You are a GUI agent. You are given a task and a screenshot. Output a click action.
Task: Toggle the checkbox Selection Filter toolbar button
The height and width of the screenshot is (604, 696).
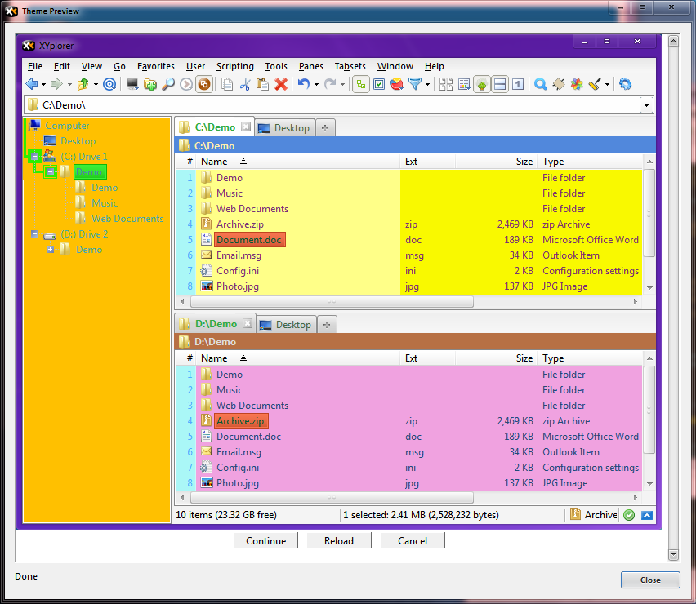point(379,84)
